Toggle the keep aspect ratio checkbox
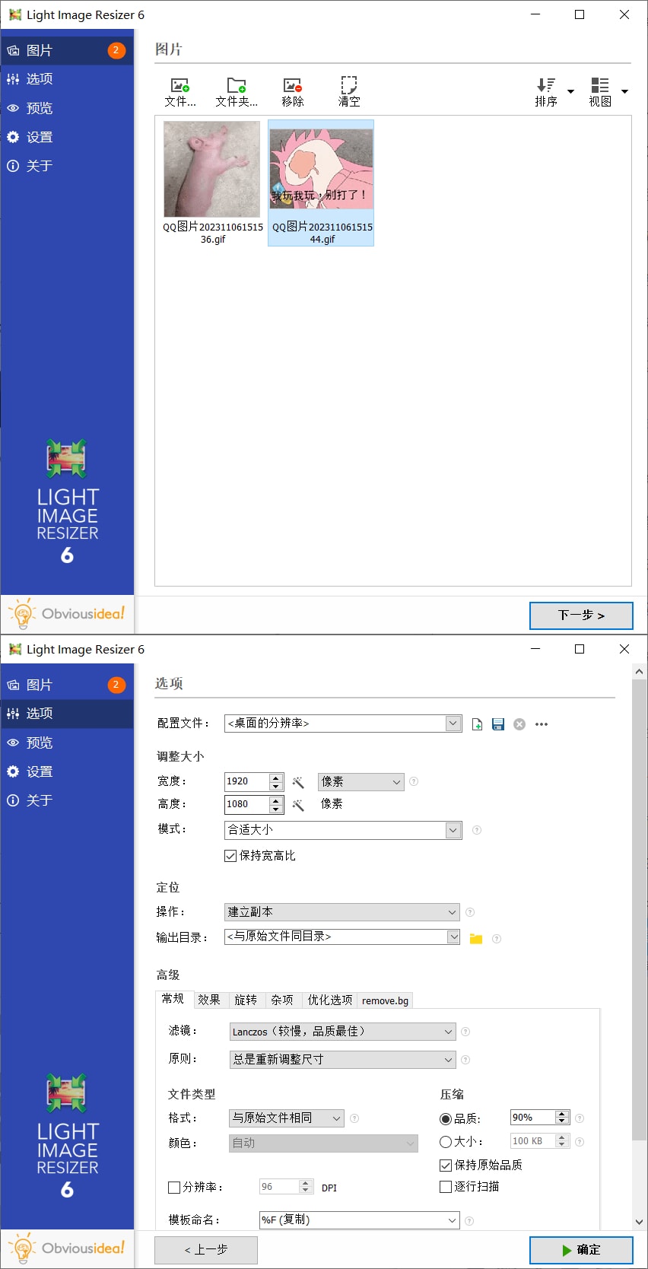The image size is (648, 1269). [x=230, y=856]
